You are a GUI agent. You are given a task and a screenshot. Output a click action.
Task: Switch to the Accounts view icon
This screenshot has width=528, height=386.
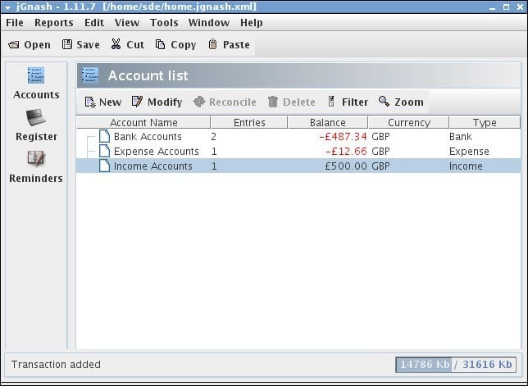coord(36,75)
